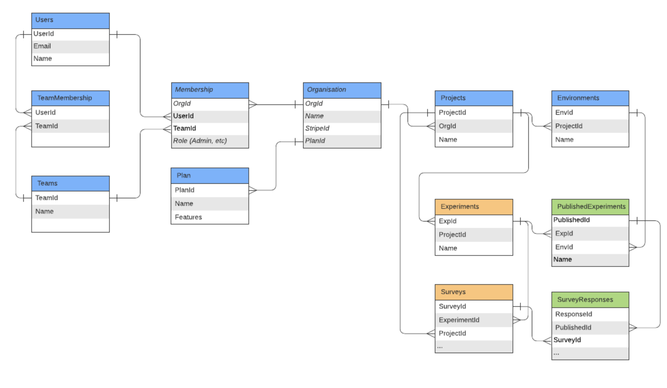This screenshot has height=388, width=667.
Task: Select the Users table header
Action: tap(70, 20)
